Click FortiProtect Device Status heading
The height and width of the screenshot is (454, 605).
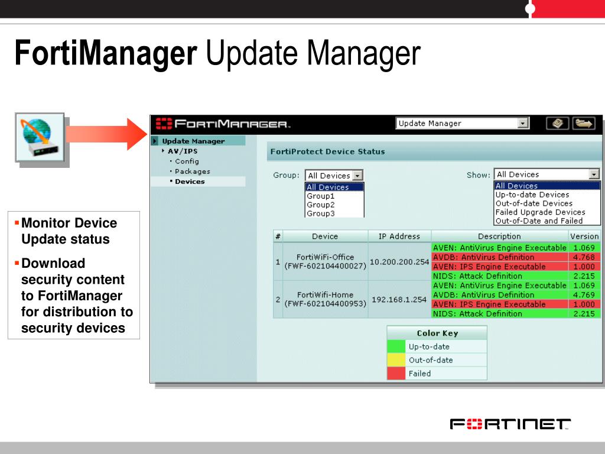(x=327, y=152)
